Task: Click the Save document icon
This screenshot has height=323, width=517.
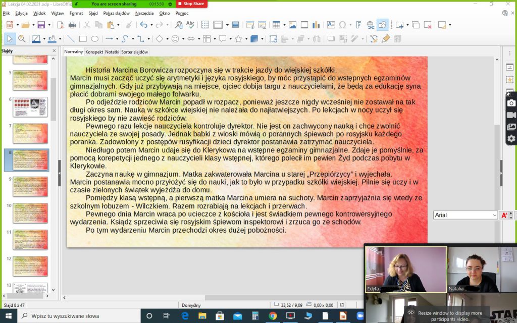Action: 41,25
